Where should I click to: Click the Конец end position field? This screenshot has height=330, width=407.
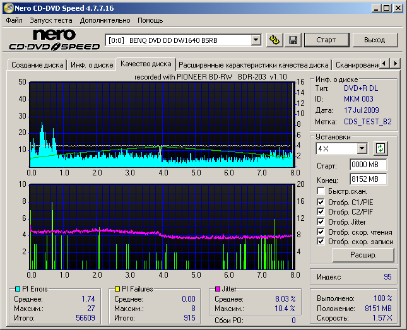[x=368, y=179]
